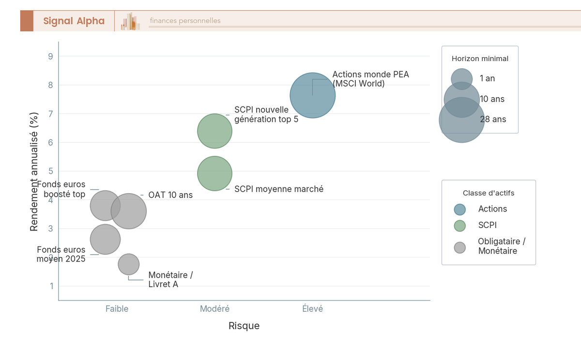Viewport: 581px width, 349px height.
Task: Click the OAT 10 ans gray bubble
Action: click(x=129, y=211)
